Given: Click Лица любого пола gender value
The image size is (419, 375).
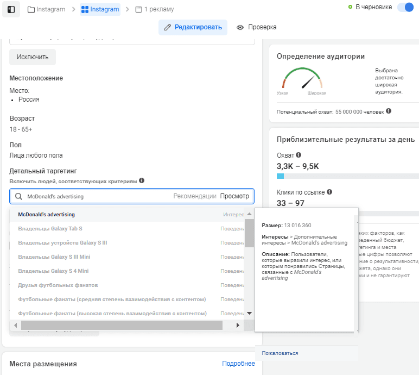Looking at the screenshot, I should (x=36, y=155).
